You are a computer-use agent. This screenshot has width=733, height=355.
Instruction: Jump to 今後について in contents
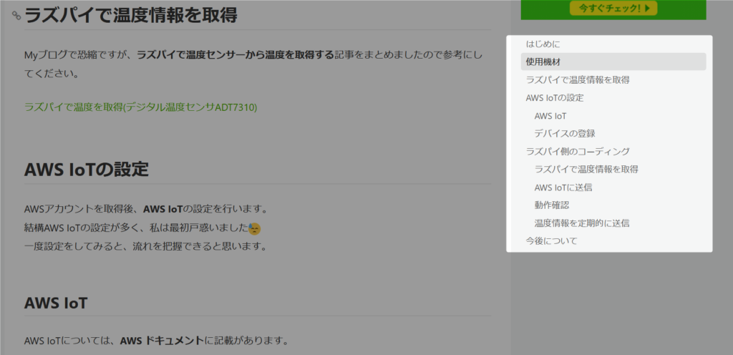click(x=551, y=241)
